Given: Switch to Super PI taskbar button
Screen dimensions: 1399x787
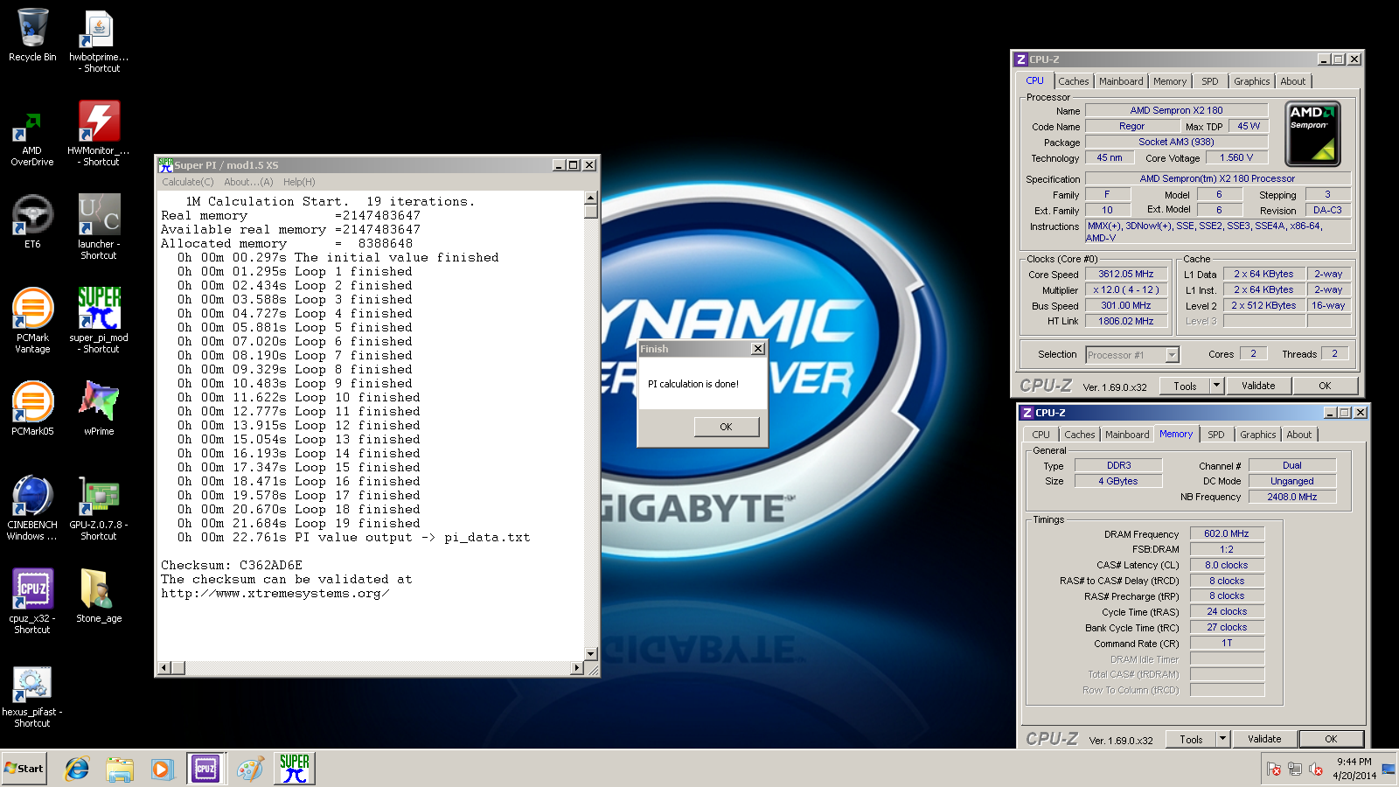Looking at the screenshot, I should 295,769.
